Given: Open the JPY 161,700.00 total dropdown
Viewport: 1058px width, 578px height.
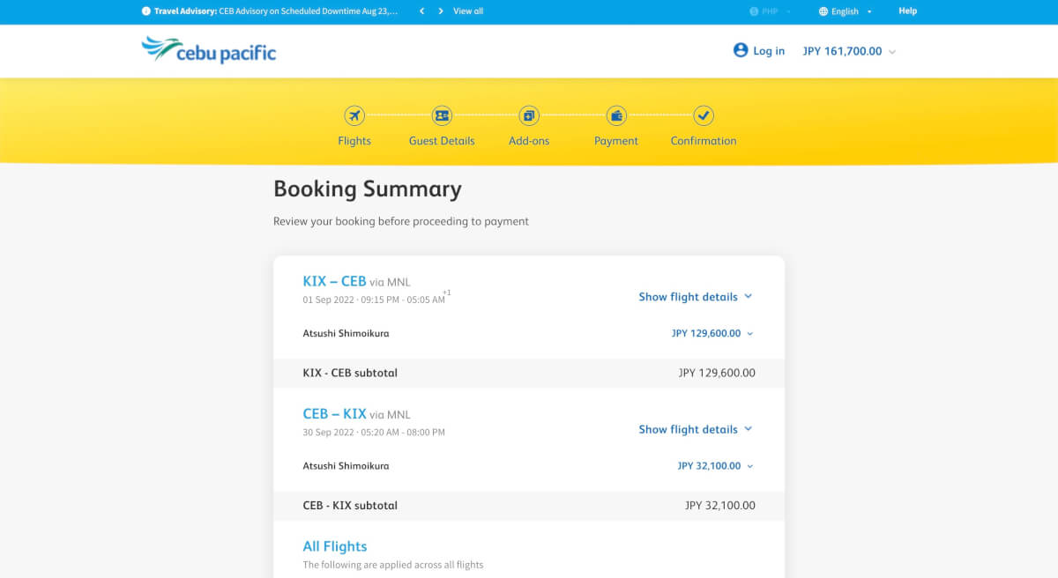Looking at the screenshot, I should pos(849,51).
